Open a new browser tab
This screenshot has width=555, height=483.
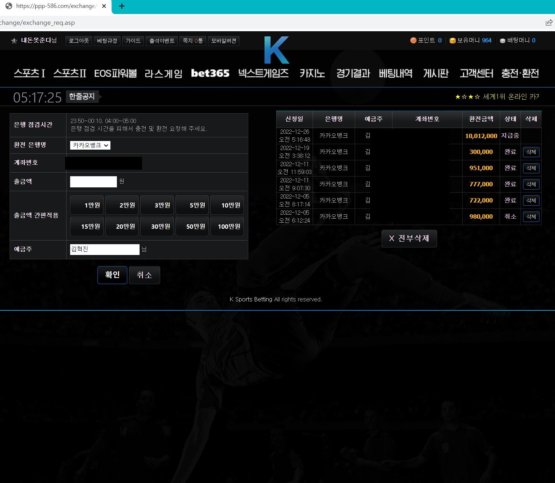coord(122,6)
